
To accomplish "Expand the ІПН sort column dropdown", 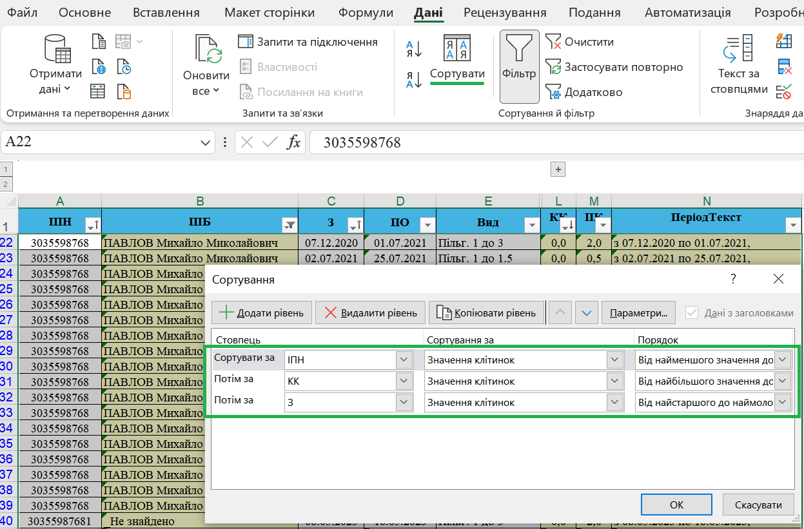I will (x=404, y=360).
